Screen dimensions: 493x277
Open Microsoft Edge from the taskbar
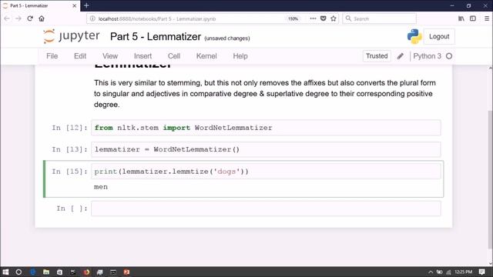pos(32,272)
